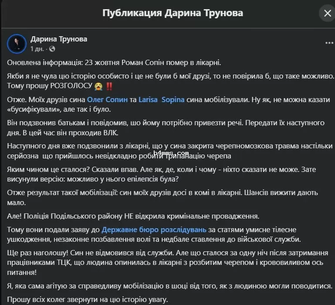This screenshot has height=305, width=335.
Task: Click Дарина Трунова's profile avatar
Action: pyautogui.click(x=16, y=43)
